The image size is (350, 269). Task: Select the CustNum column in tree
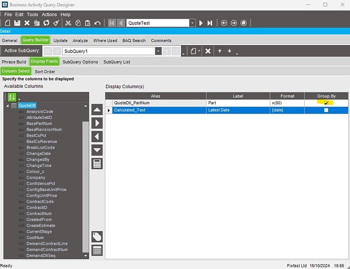tap(35, 237)
